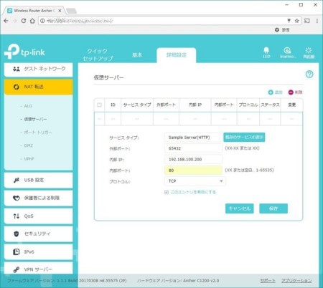Click the browser forward arrow
The image size is (323, 288).
15,21
